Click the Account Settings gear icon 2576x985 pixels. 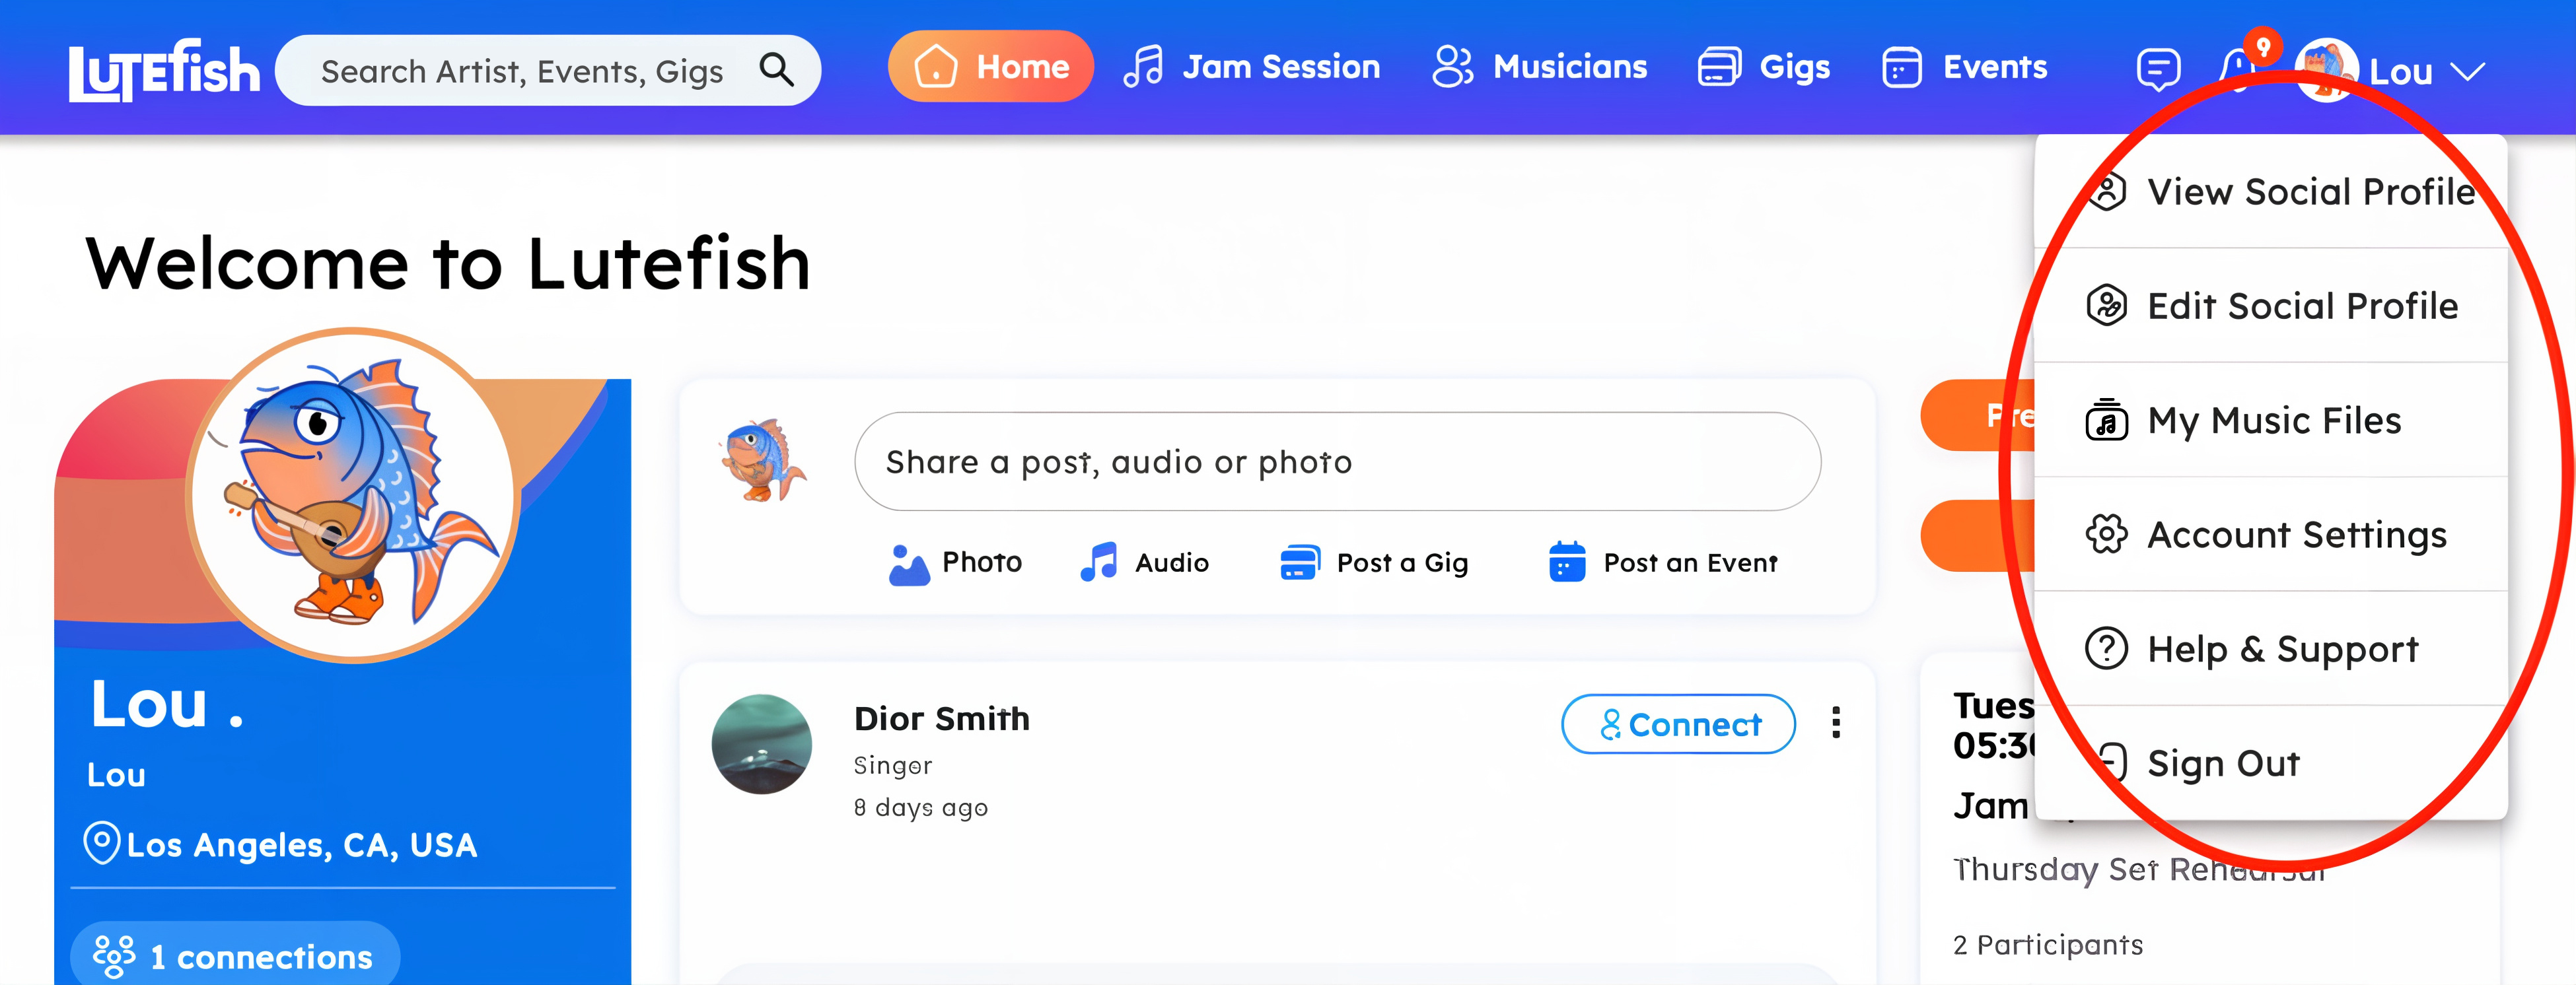point(2106,534)
